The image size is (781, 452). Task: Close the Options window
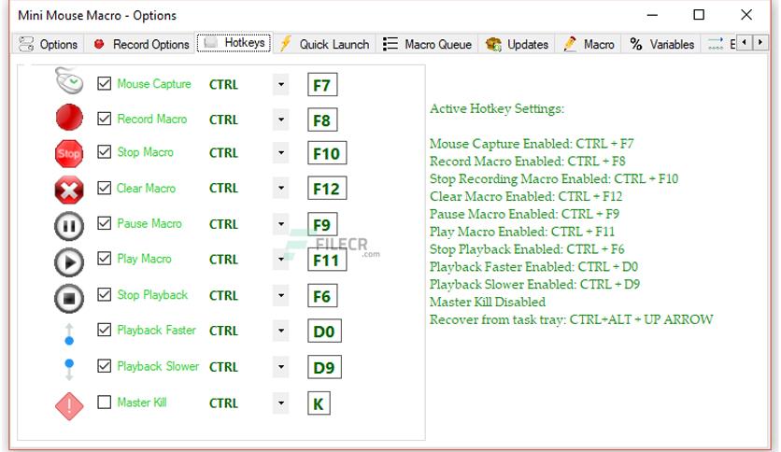click(746, 15)
